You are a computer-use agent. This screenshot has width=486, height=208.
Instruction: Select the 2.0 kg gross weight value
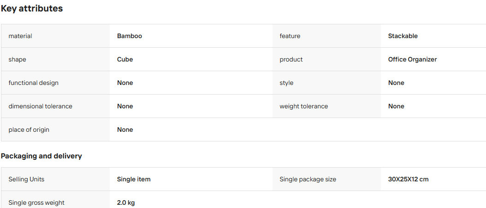click(x=126, y=203)
